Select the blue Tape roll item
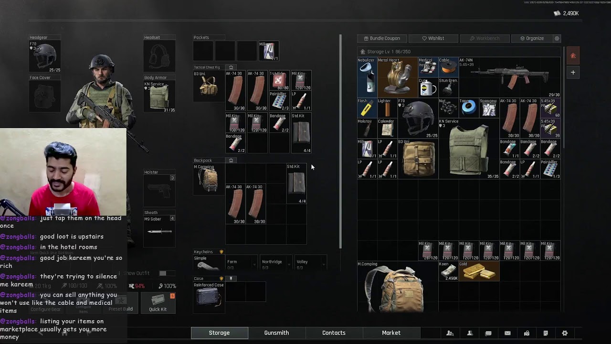Viewport: 611px width, 344px height. pyautogui.click(x=468, y=108)
